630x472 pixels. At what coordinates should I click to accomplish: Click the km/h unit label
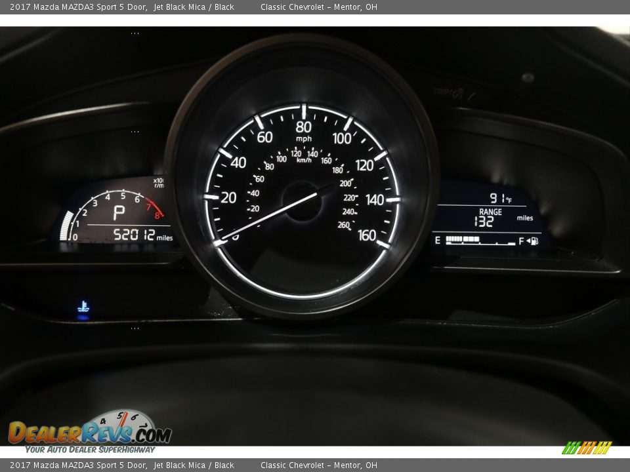point(304,160)
